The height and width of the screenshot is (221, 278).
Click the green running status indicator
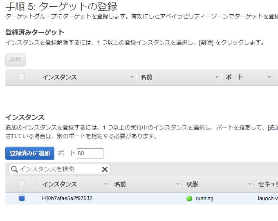[x=189, y=199]
